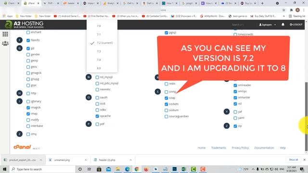The height and width of the screenshot is (173, 308).
Task: Open Chrome extensions puzzle icon
Action: tap(291, 10)
